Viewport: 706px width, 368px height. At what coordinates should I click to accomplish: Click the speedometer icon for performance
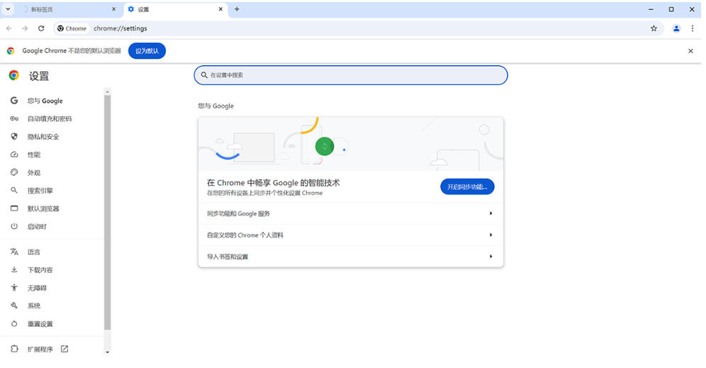coord(14,155)
